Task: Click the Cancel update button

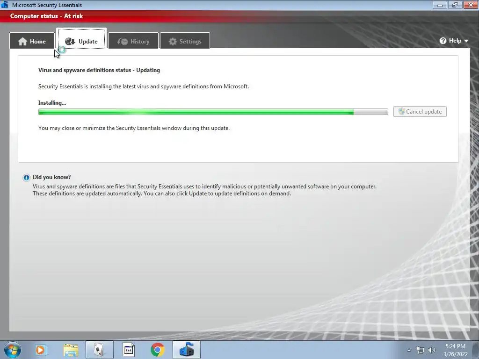Action: tap(420, 111)
